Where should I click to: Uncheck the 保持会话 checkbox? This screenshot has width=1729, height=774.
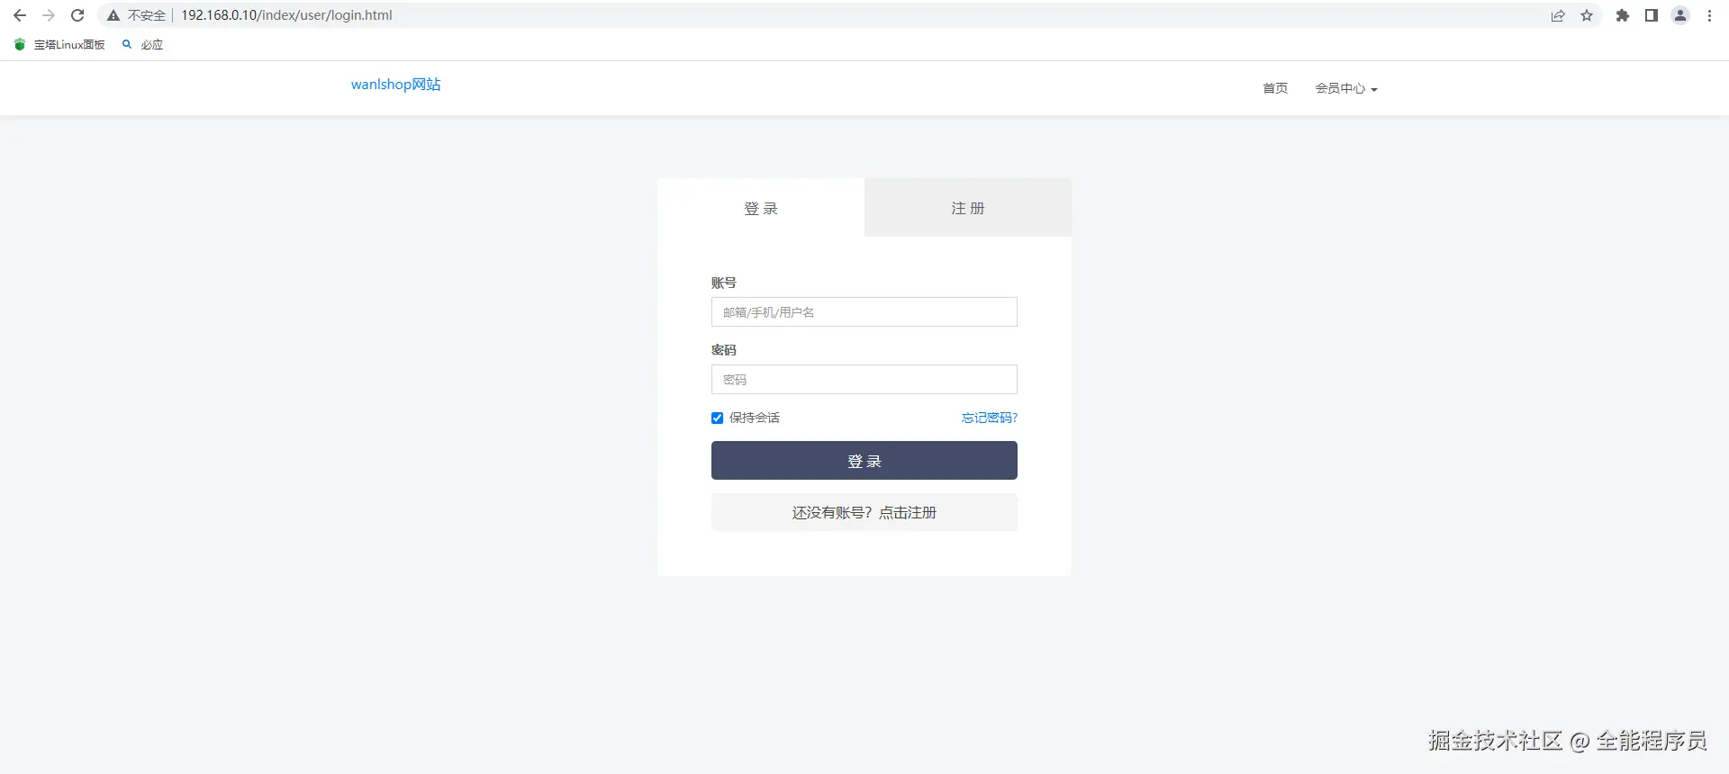click(718, 418)
